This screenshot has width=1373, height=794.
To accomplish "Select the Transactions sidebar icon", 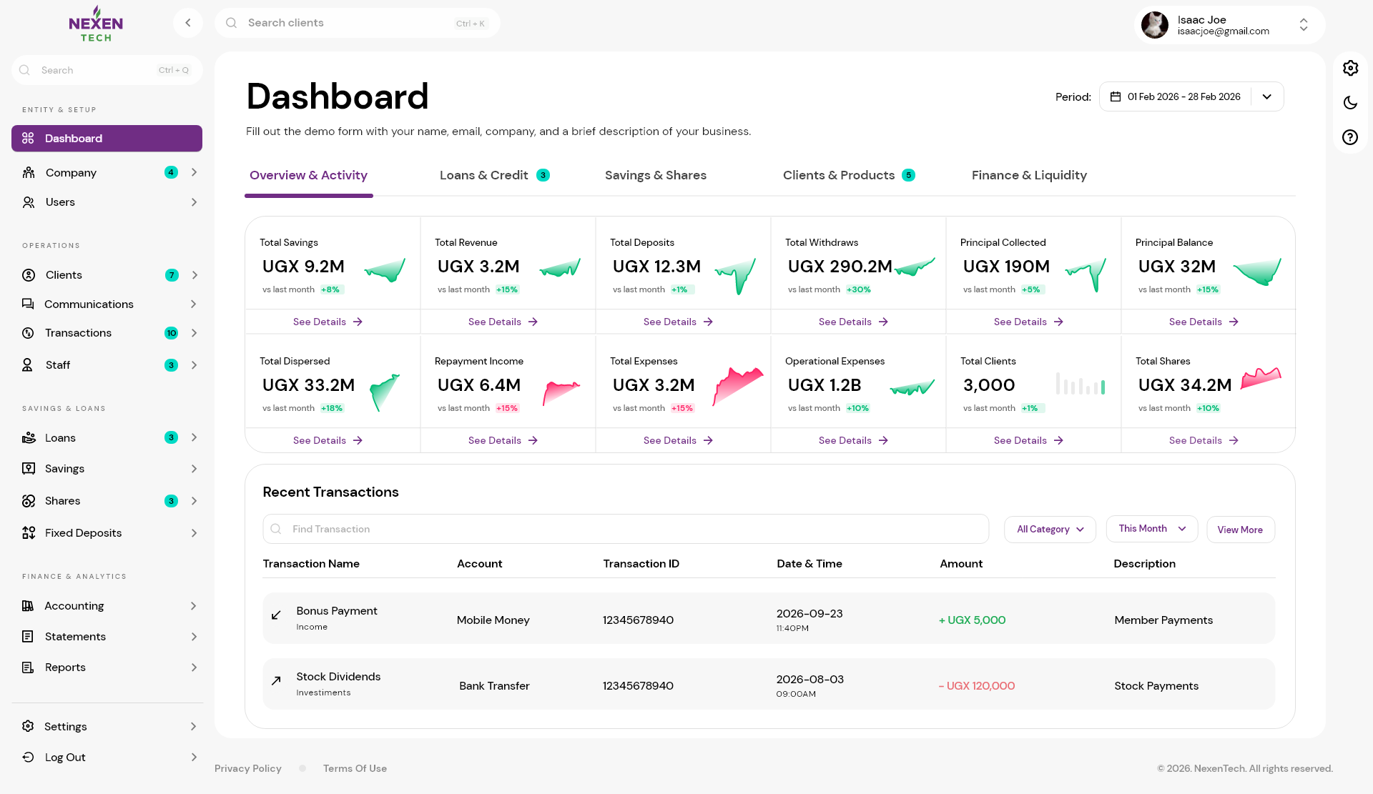I will coord(28,332).
